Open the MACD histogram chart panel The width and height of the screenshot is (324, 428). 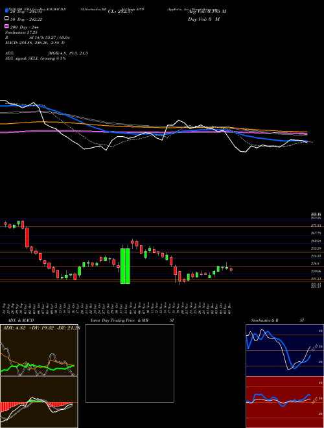coord(39,402)
